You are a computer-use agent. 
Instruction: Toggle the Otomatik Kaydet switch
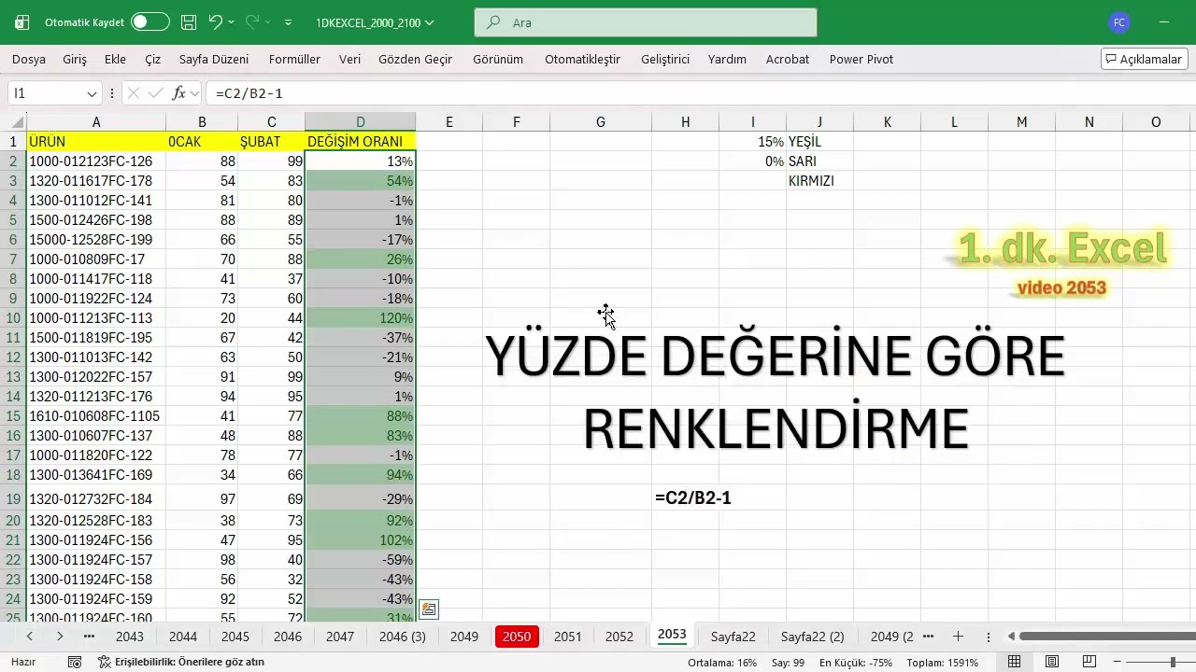tap(150, 21)
